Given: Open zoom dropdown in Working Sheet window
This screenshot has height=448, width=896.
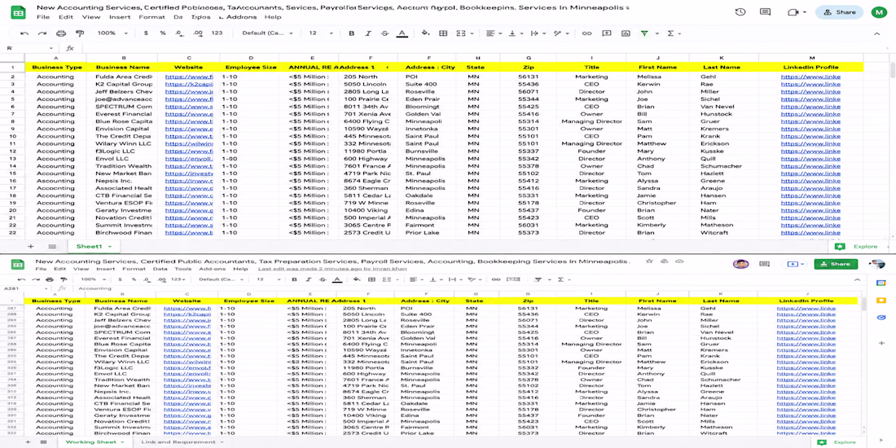Looking at the screenshot, I should click(x=91, y=279).
